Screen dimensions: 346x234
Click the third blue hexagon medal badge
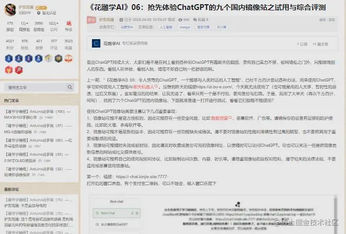(29, 58)
